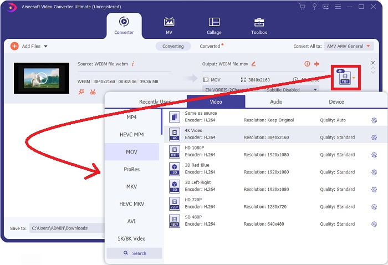Select the SD 480P preset icon
The width and height of the screenshot is (388, 265).
click(175, 221)
